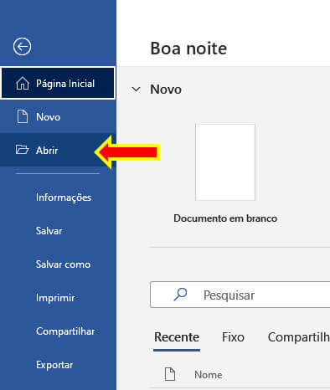Screen dimensions: 330x390
Task: Focus the Pesquisar search field
Action: coord(240,295)
